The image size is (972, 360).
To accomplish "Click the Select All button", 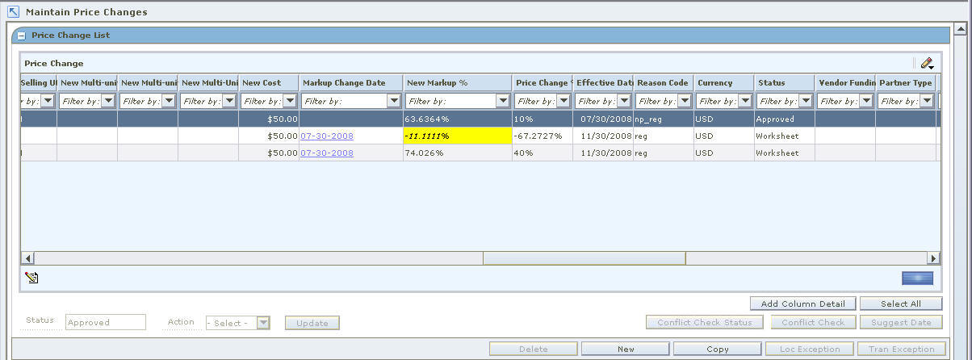I will [x=901, y=303].
